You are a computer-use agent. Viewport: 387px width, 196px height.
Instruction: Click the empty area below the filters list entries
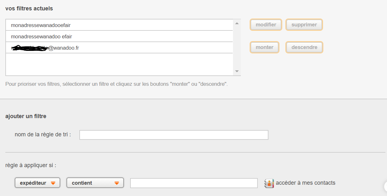coord(119,64)
